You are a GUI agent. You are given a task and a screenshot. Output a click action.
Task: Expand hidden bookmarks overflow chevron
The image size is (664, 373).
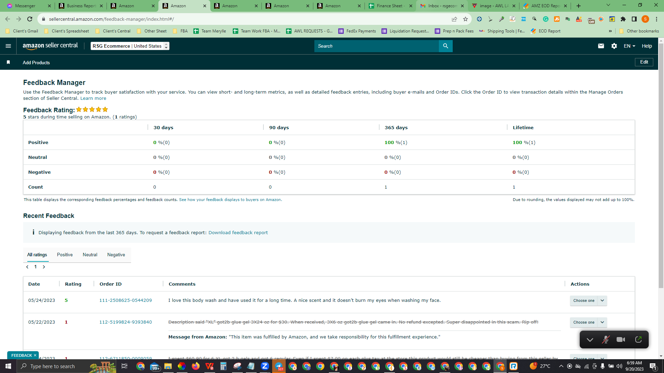[x=610, y=31]
